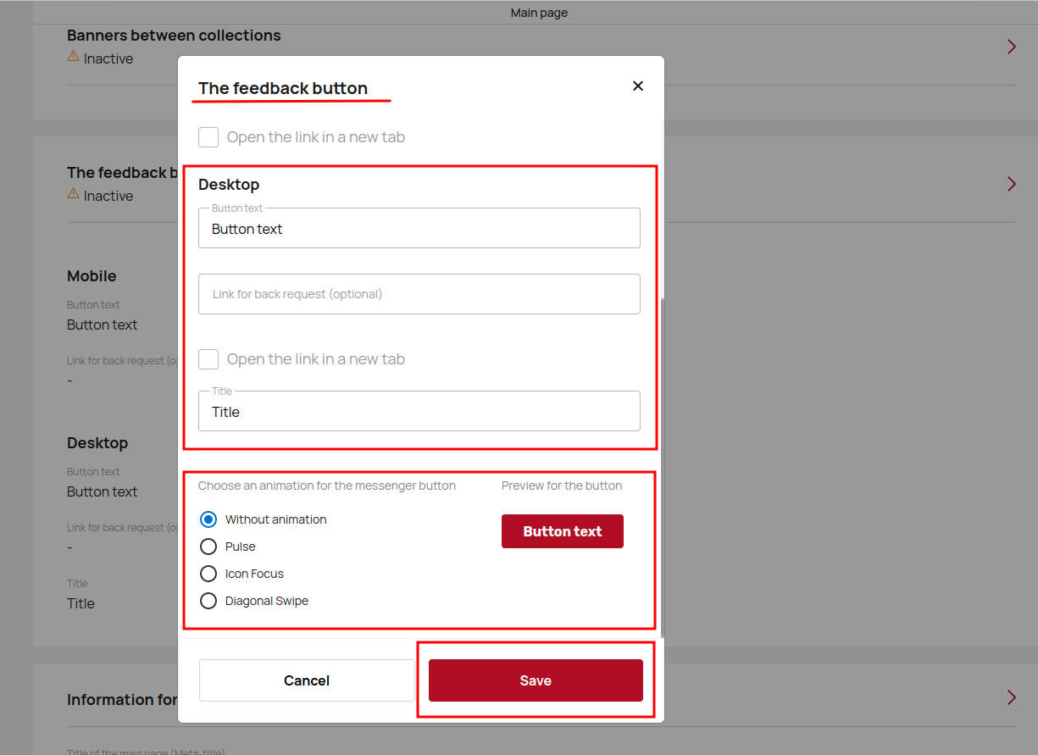Screen dimensions: 1038x755
Task: Select the Without animation radio option
Action: click(x=208, y=519)
